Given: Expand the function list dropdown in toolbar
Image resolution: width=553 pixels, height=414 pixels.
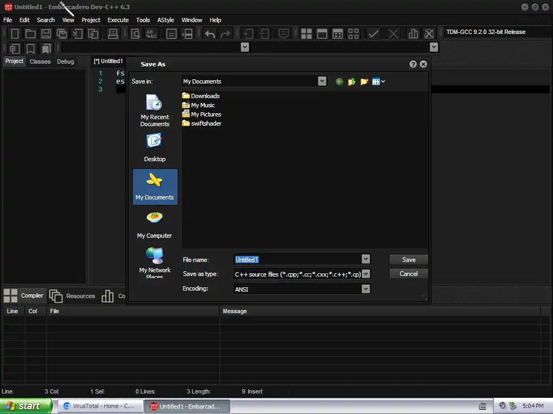Looking at the screenshot, I should (434, 47).
